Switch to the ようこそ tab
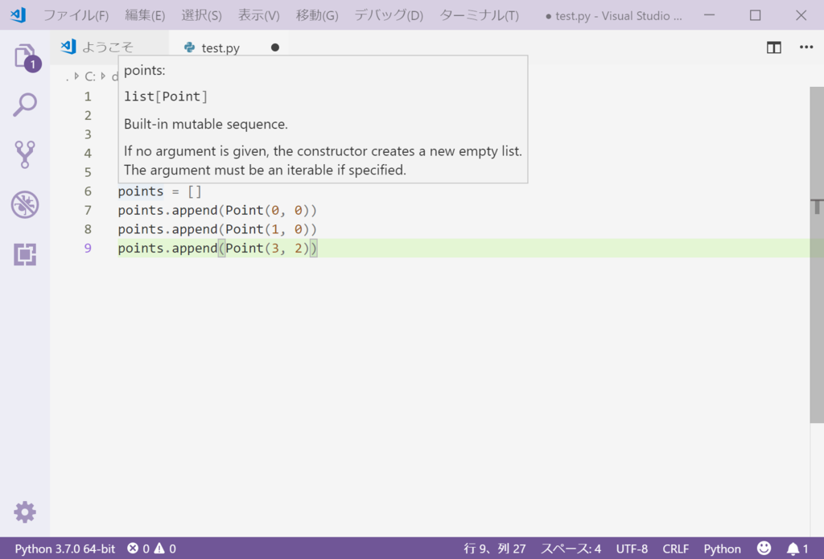 click(x=108, y=47)
